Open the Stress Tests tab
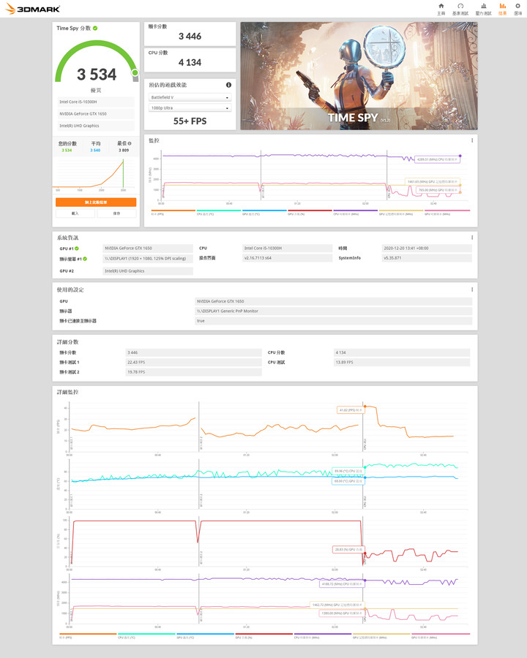The width and height of the screenshot is (527, 658). click(x=483, y=9)
